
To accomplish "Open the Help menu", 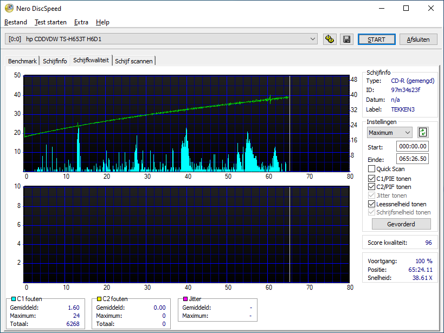I will click(x=102, y=22).
